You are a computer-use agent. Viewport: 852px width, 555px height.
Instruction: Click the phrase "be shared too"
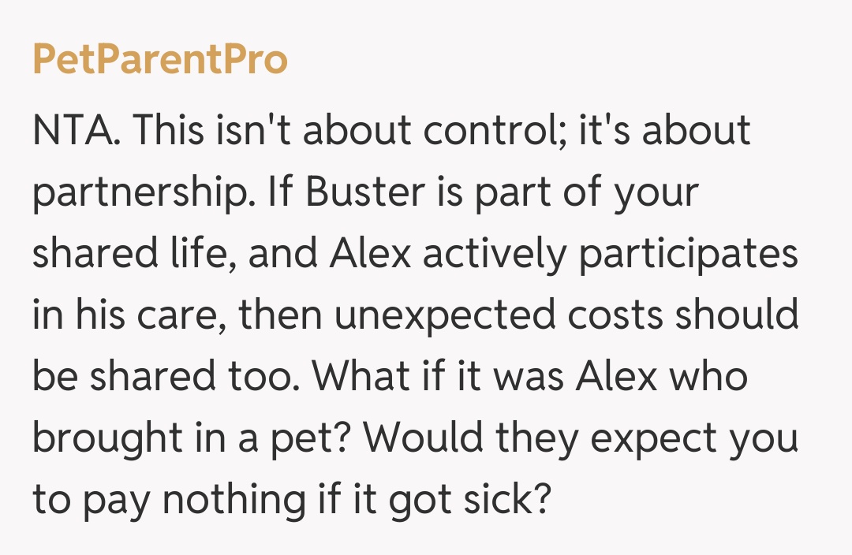point(163,378)
